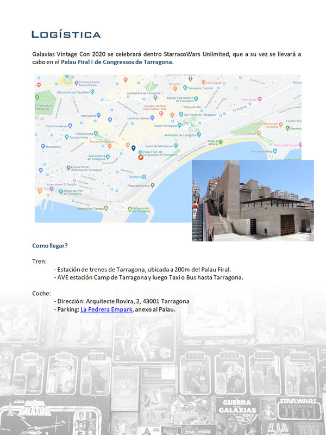
Task: Click the Marina Port Tarraco green pin
Action: coord(106,208)
